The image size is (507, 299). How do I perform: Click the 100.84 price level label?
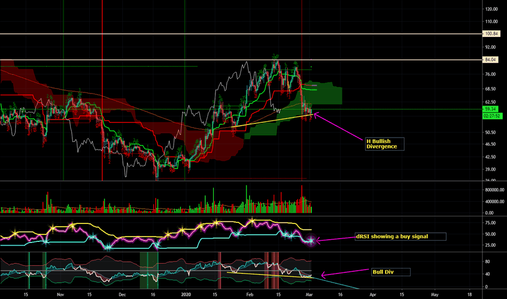(x=491, y=34)
